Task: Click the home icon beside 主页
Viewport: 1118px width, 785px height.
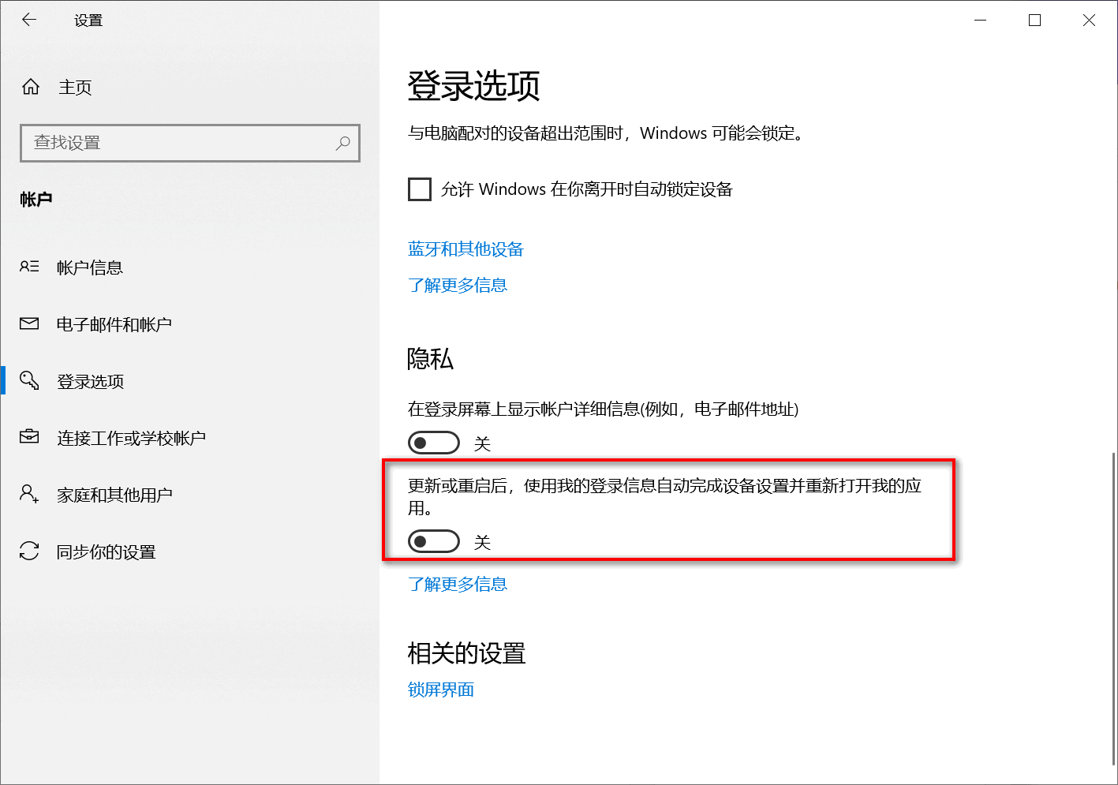Action: pyautogui.click(x=31, y=87)
